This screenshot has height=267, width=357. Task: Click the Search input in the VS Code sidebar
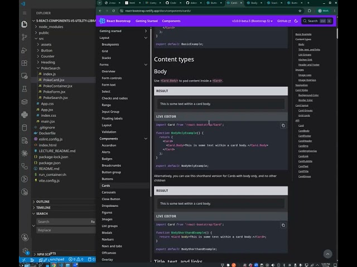coord(63,221)
